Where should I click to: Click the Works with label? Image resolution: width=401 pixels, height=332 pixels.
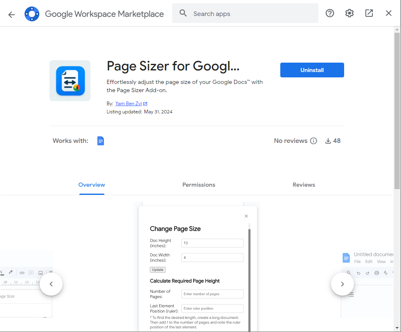click(x=70, y=141)
